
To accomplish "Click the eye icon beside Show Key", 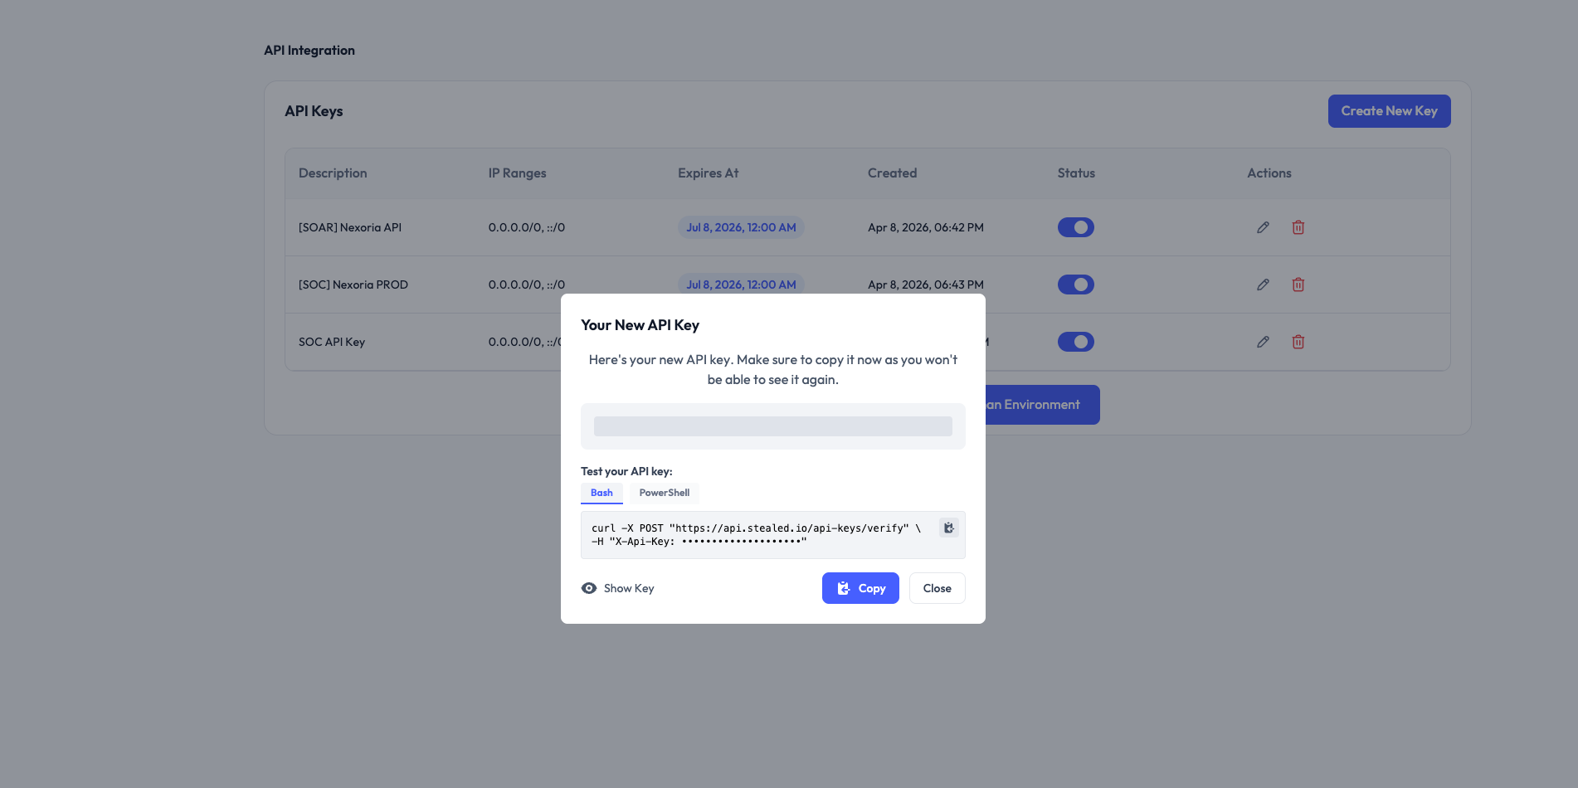I will 589,587.
